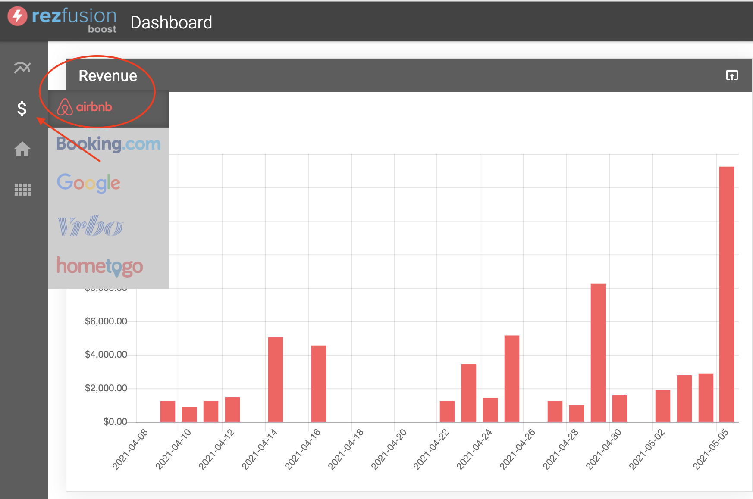
Task: Click the $0.00 axis label
Action: (x=115, y=421)
